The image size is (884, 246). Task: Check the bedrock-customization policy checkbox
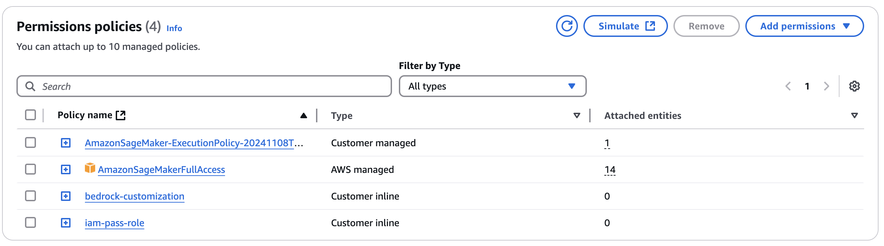point(30,196)
